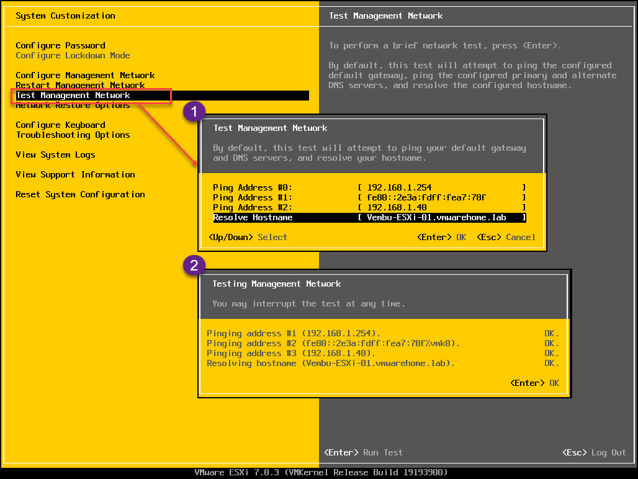This screenshot has height=479, width=638.
Task: Select Configure Lockdown Mode entry
Action: coord(73,55)
